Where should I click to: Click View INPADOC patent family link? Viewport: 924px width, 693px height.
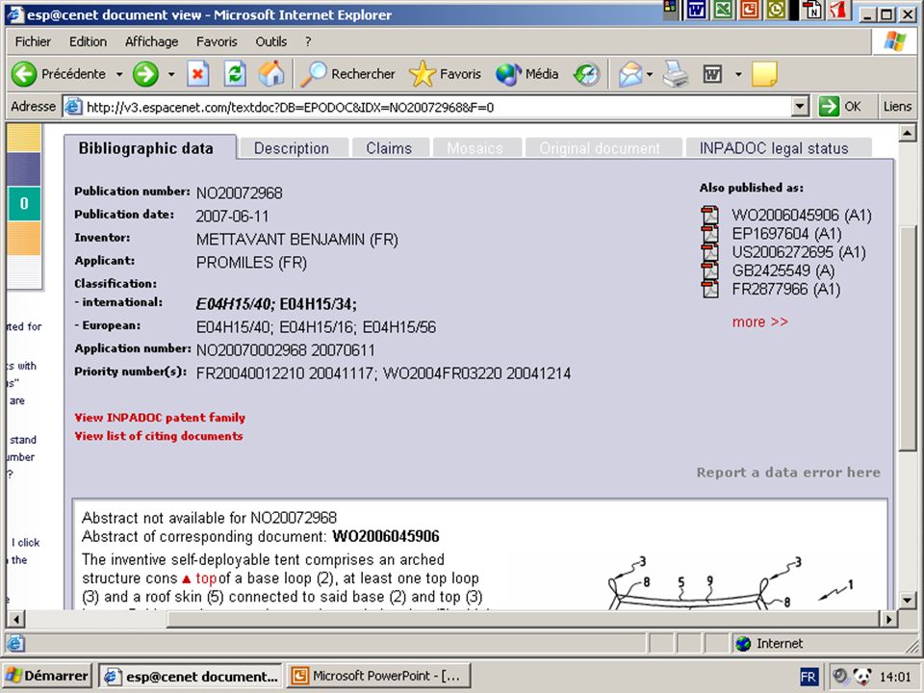(160, 417)
